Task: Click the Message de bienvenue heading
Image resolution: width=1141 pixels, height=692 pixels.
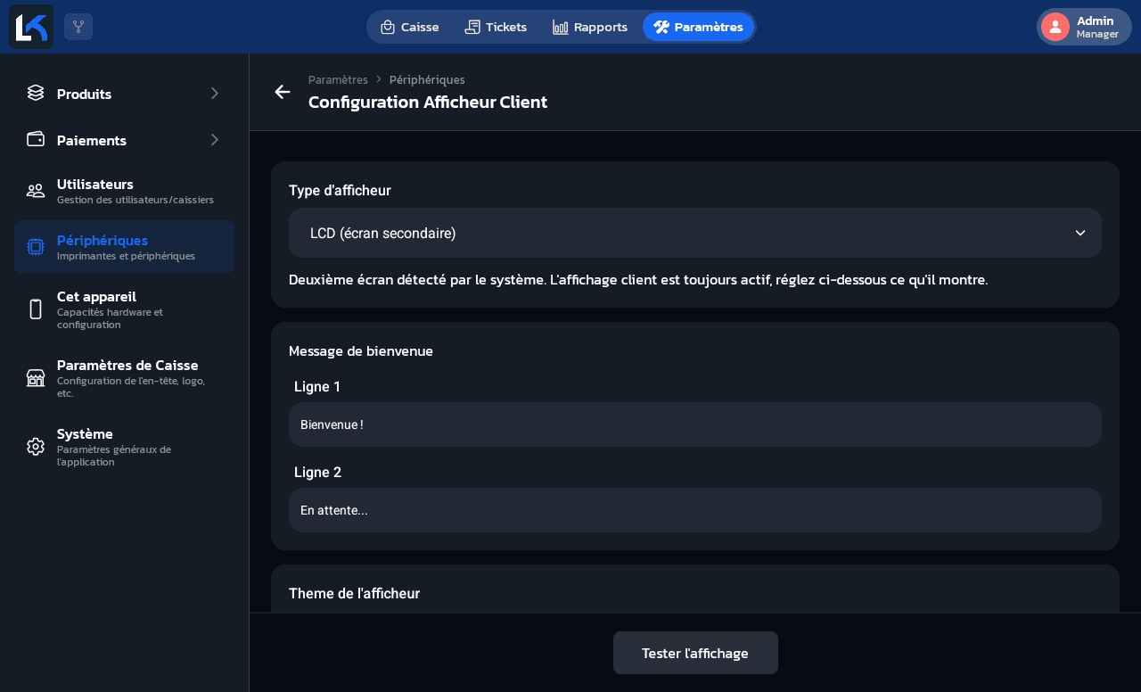Action: pos(361,350)
